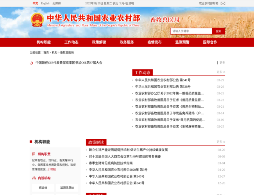Click 更多 next to the headline

(x=222, y=63)
